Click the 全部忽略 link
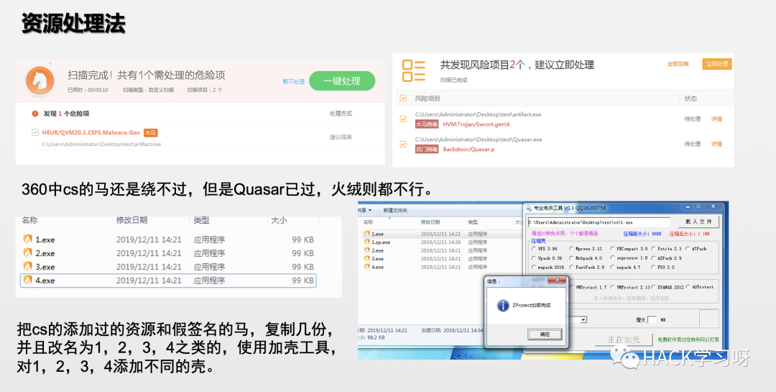Image resolution: width=776 pixels, height=392 pixels. 678,64
